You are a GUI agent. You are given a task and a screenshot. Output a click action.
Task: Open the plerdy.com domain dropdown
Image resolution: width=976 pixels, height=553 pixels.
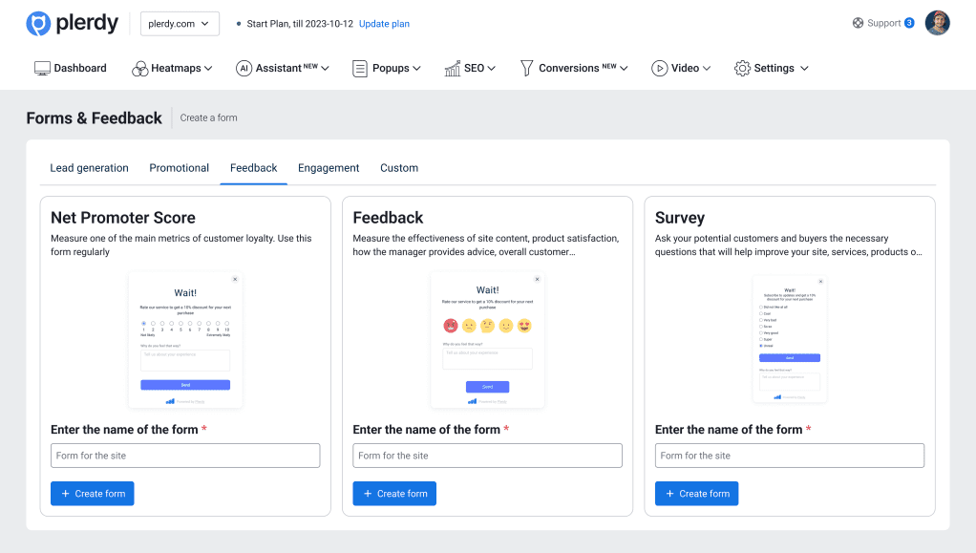[x=180, y=23]
